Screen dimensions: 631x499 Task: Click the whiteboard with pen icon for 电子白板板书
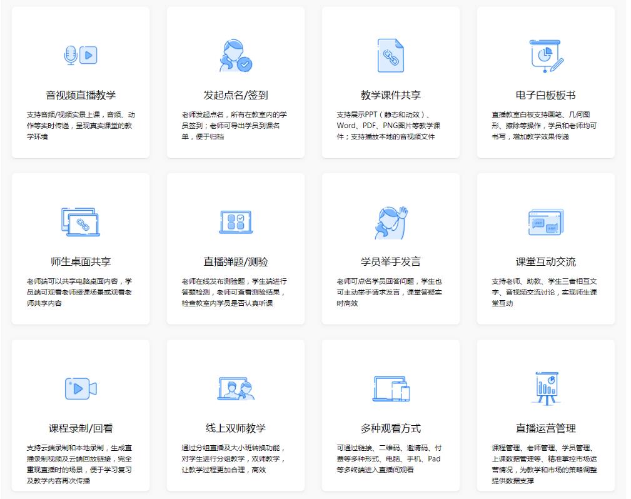(x=546, y=55)
